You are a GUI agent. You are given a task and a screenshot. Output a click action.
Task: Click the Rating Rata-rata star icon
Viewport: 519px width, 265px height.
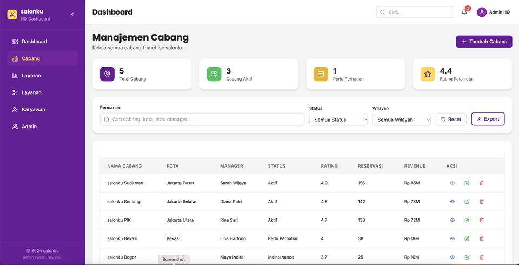[x=428, y=74]
